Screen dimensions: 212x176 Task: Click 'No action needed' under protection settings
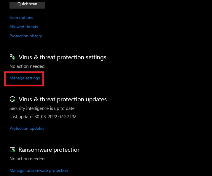tap(28, 66)
